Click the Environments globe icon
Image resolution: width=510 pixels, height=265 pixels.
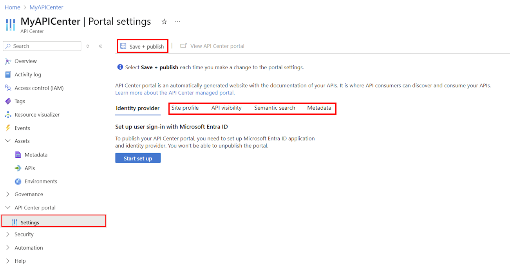pos(18,182)
